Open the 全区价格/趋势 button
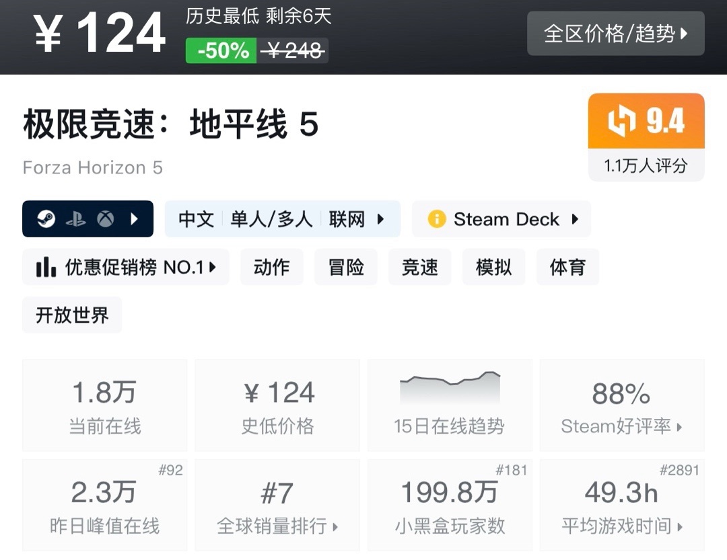The image size is (727, 560). coord(616,34)
